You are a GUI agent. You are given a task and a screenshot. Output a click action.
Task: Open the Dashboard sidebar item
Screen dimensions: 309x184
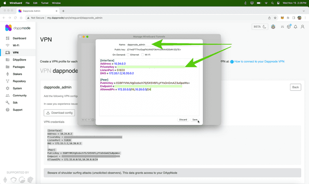coord(19,38)
